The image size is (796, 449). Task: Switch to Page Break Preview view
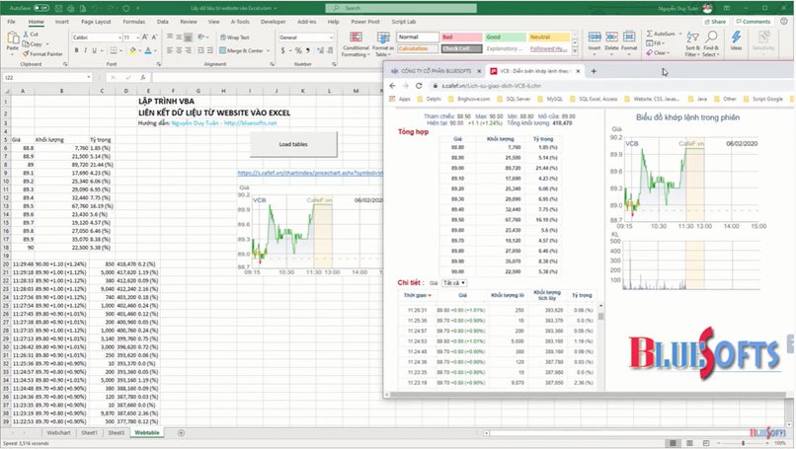click(706, 443)
